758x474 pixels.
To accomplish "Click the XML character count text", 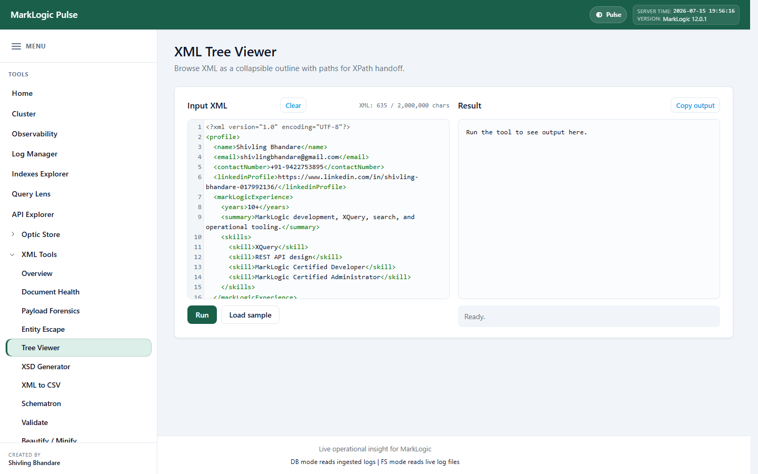I will pos(404,105).
